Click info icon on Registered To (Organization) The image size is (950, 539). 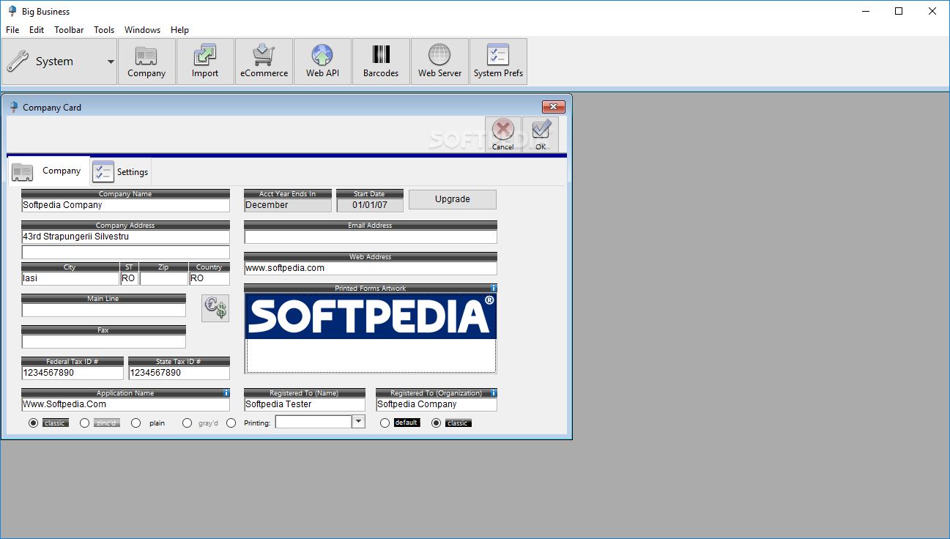pos(494,393)
